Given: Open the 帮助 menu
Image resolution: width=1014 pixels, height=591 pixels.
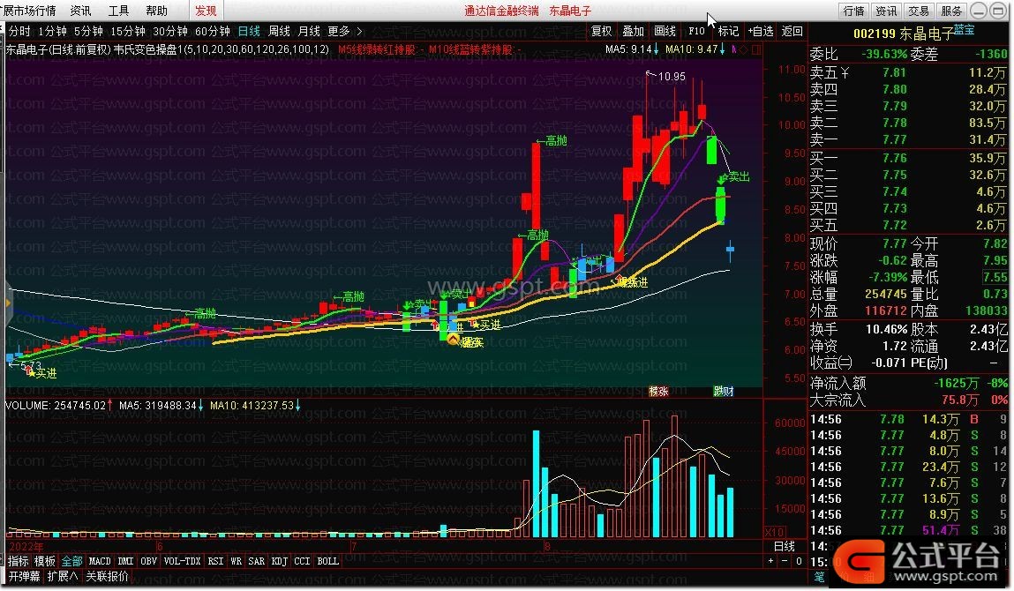Looking at the screenshot, I should [x=156, y=11].
